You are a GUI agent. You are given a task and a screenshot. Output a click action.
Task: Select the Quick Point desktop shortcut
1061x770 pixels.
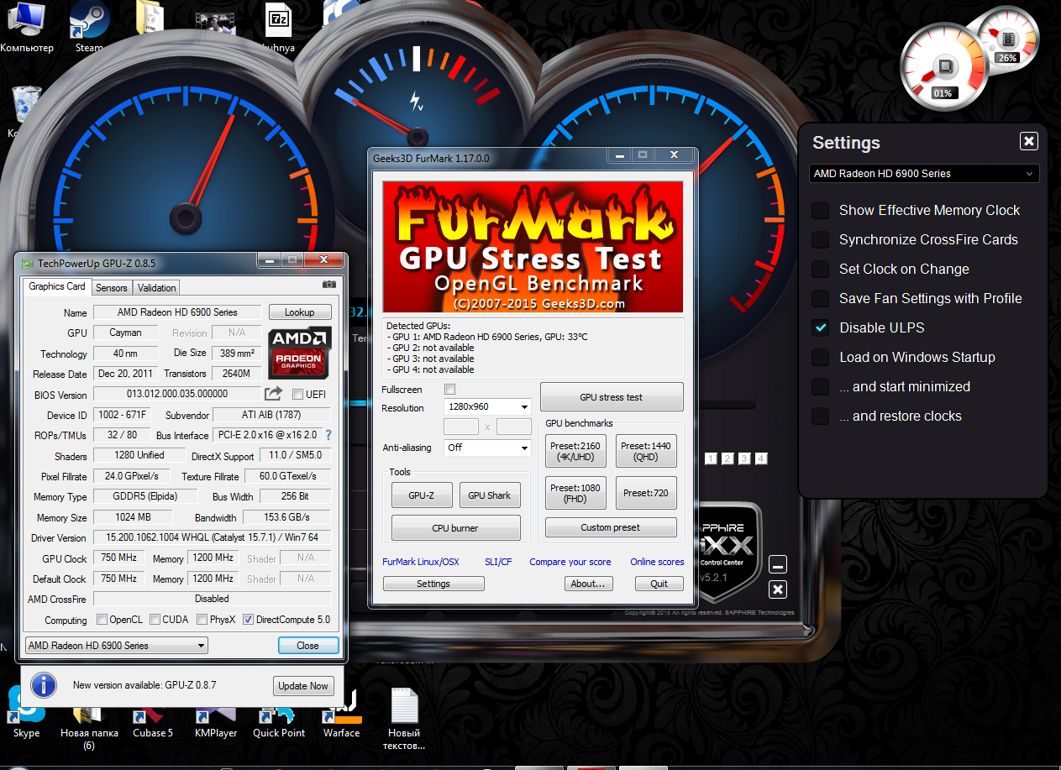(279, 722)
